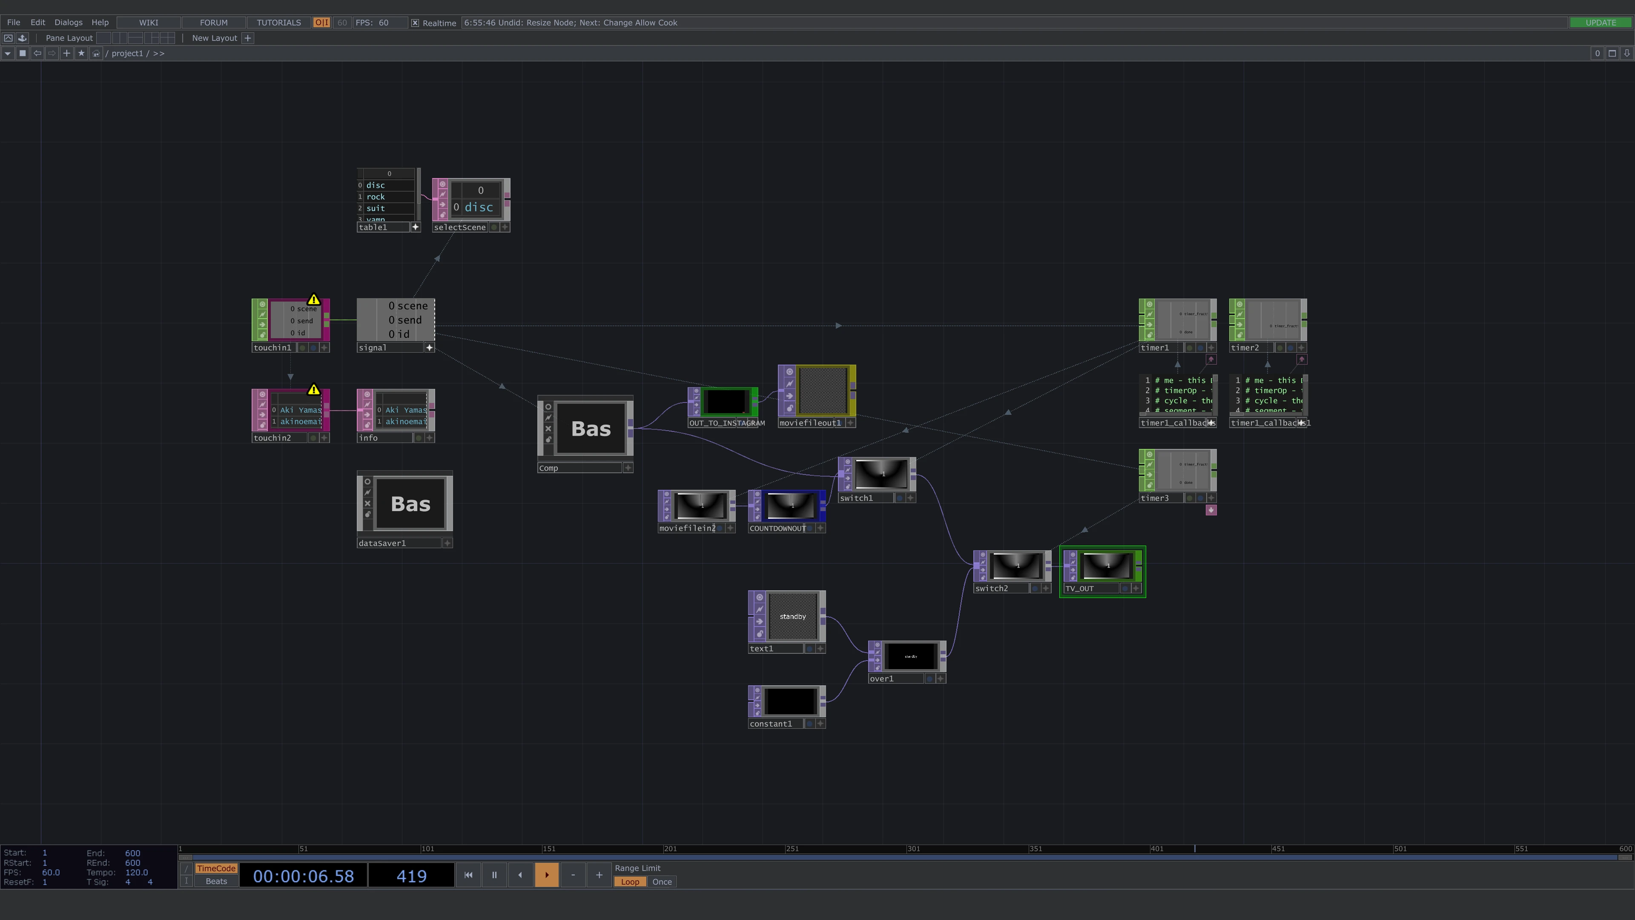The width and height of the screenshot is (1635, 920).
Task: Click the project1 path segment
Action: tap(127, 53)
